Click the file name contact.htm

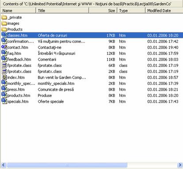click(x=18, y=47)
